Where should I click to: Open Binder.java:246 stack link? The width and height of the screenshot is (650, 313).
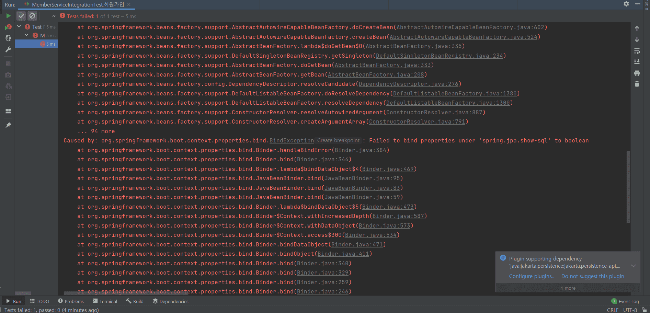[x=322, y=292]
